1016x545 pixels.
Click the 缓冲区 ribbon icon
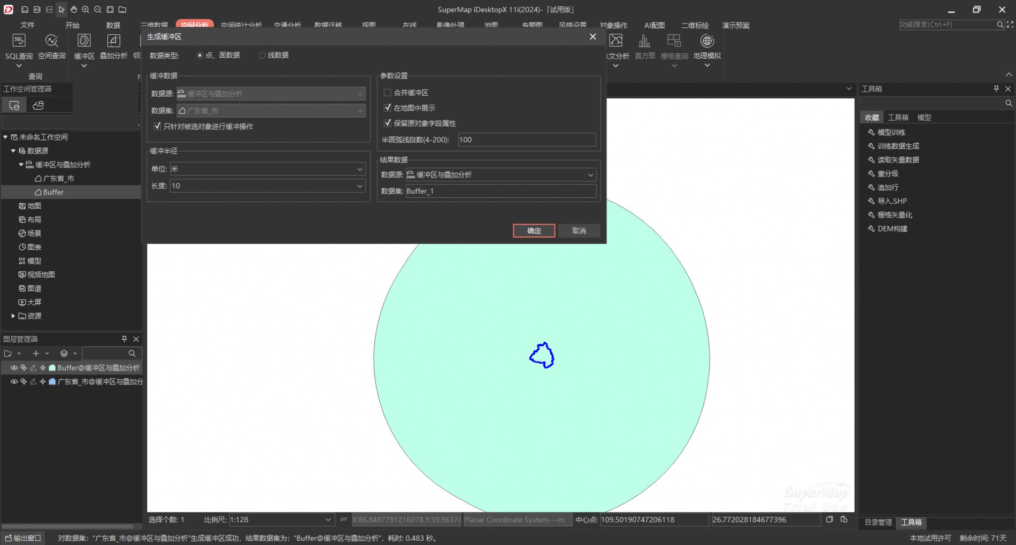point(84,41)
